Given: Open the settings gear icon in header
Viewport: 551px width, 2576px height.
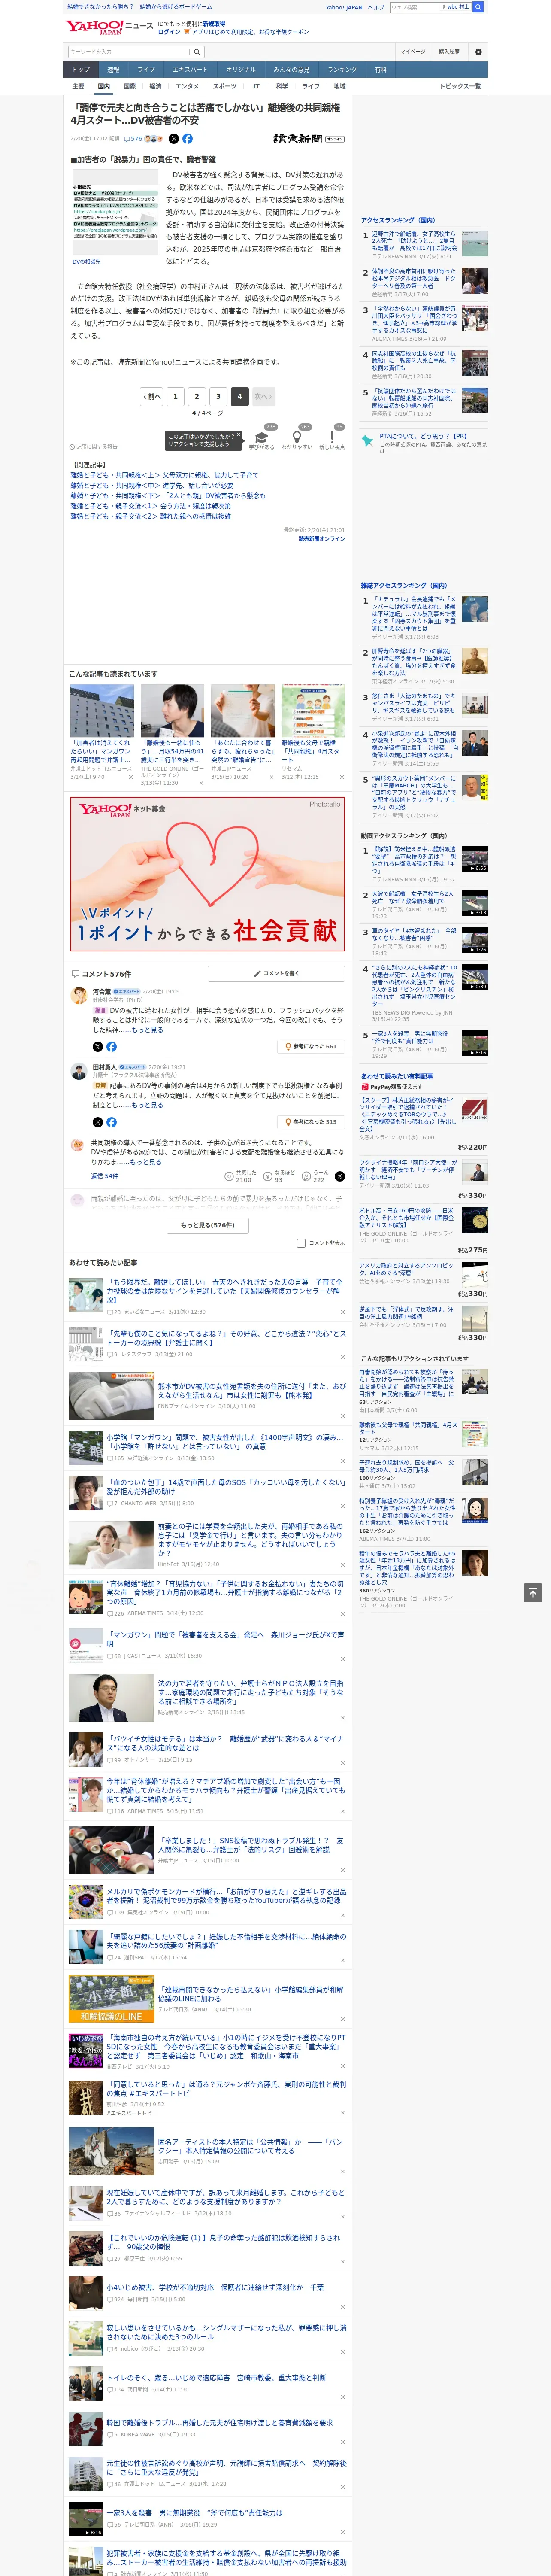Looking at the screenshot, I should point(478,52).
